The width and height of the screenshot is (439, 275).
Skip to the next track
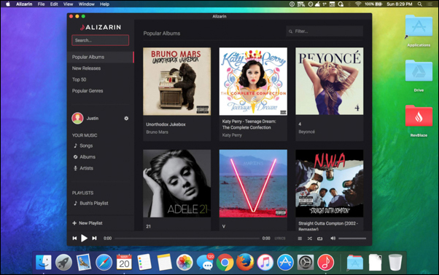[94, 238]
